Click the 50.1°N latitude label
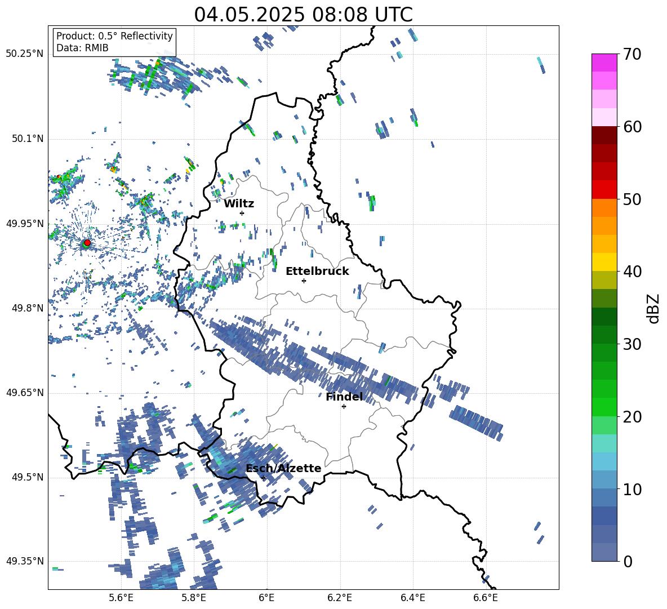667x609 pixels. [x=27, y=139]
